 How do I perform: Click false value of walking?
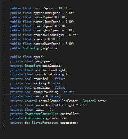(x=56, y=83)
